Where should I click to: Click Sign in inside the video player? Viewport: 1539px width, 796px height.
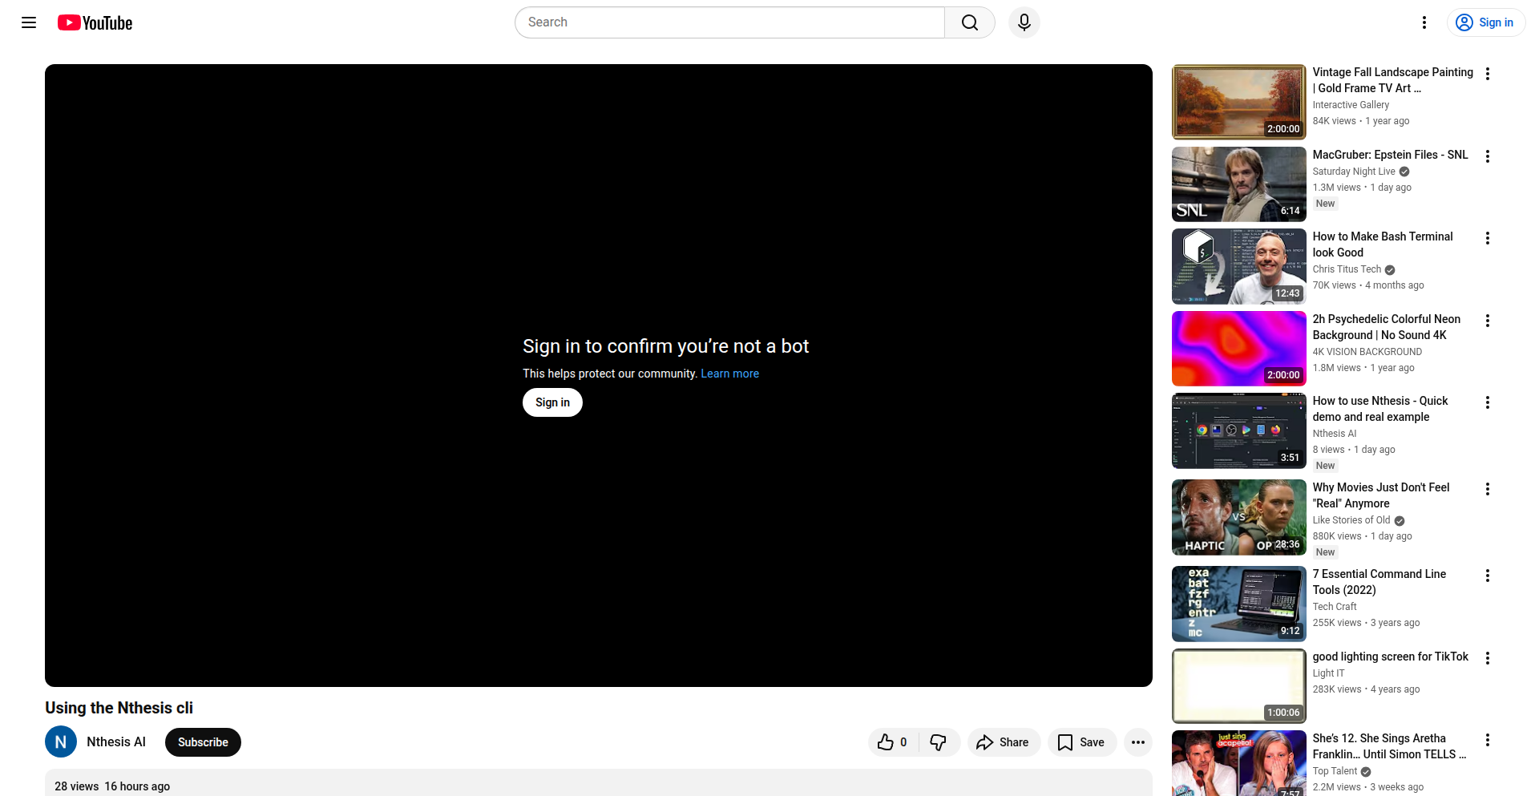pyautogui.click(x=552, y=402)
